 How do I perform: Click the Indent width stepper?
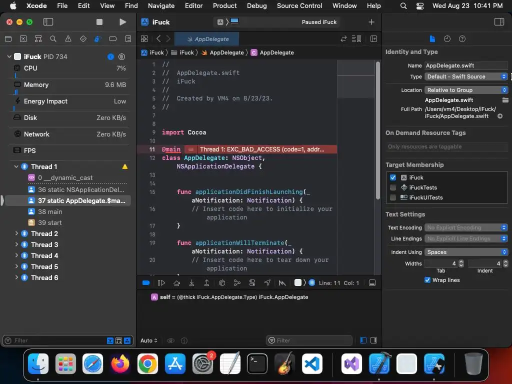(x=505, y=263)
